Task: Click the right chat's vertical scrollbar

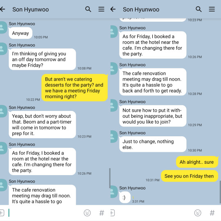Action: (x=220, y=192)
